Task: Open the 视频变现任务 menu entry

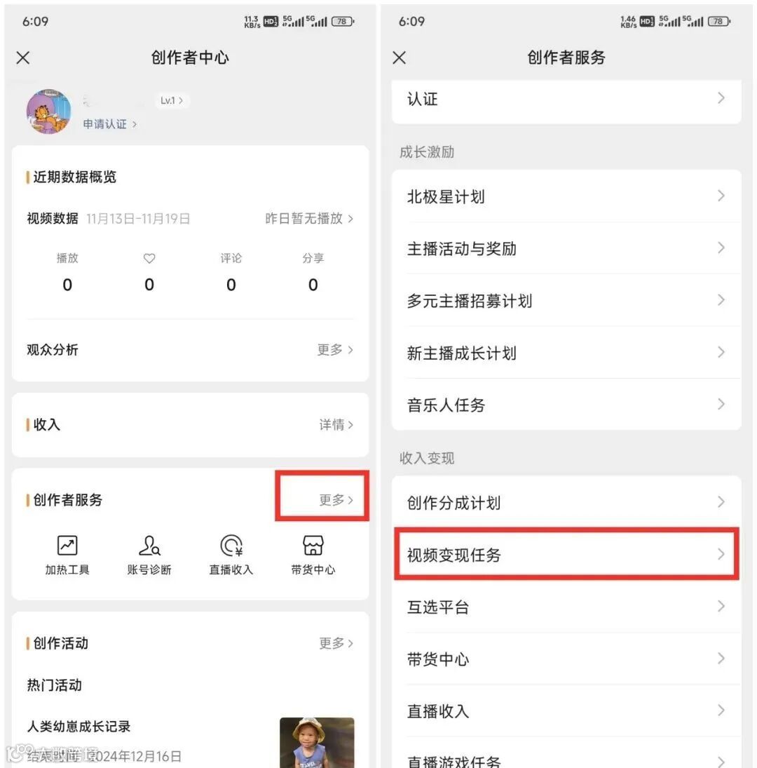Action: (566, 555)
